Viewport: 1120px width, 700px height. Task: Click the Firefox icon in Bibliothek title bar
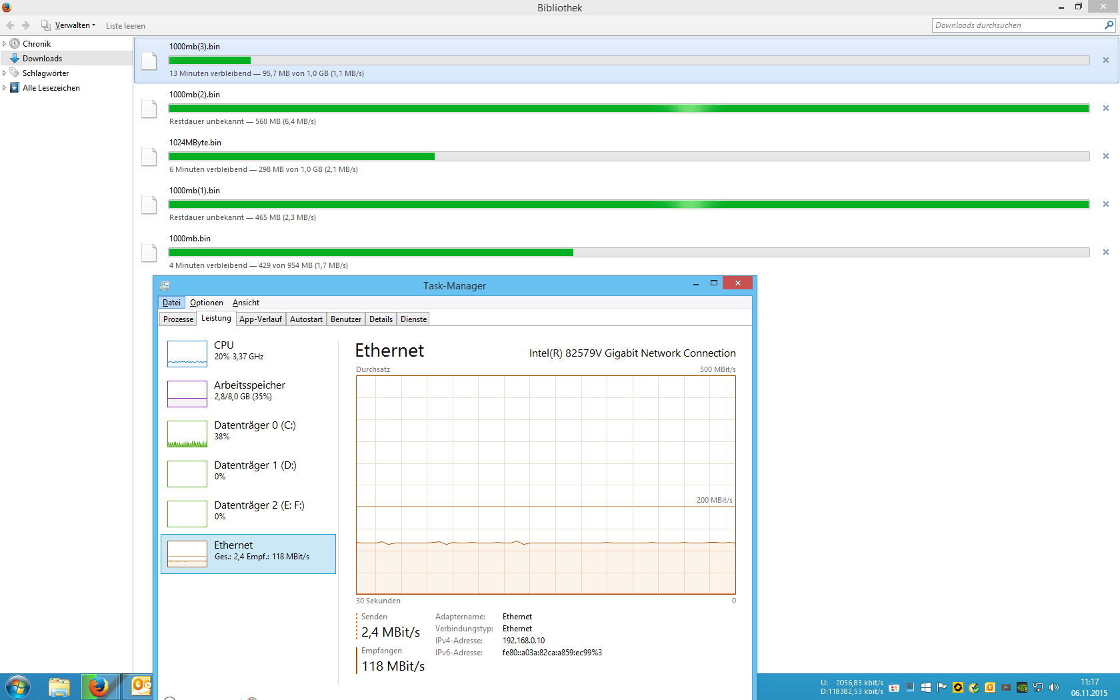pos(7,7)
